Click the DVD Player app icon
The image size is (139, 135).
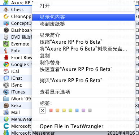click(6, 37)
